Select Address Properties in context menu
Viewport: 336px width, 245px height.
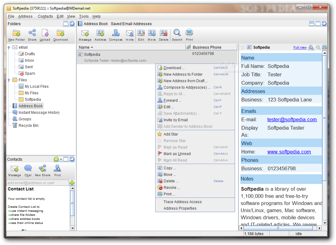[195, 208]
